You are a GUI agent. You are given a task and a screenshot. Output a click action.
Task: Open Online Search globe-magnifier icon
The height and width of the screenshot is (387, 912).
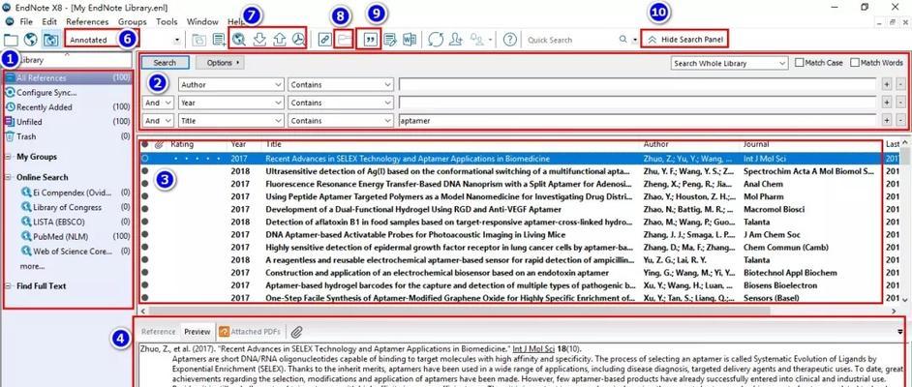pos(239,40)
